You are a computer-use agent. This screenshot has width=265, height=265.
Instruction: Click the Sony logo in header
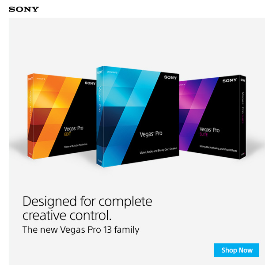24,9
